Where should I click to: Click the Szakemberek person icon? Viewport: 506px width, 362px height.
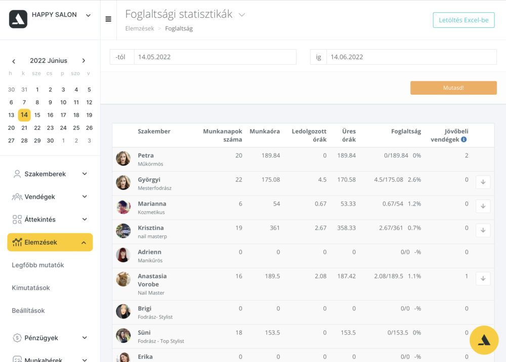point(17,174)
